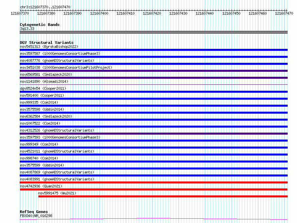Click ruler position 121607430
The image size is (297, 223).
coord(178,13)
